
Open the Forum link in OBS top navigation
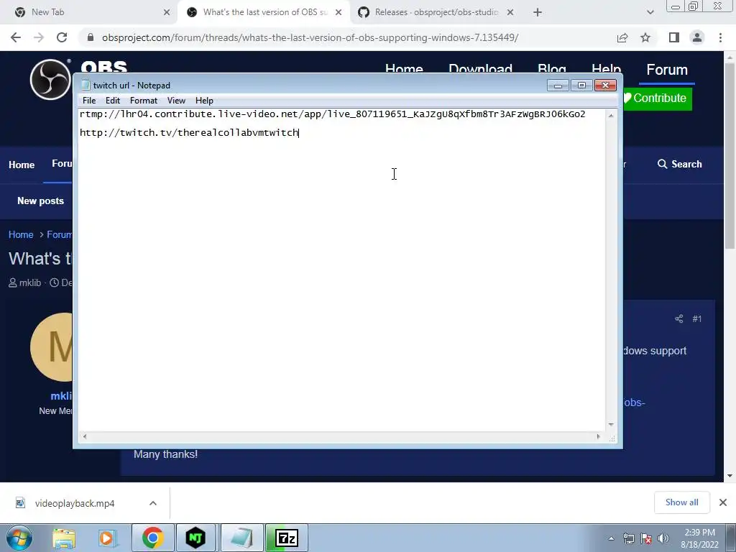click(667, 70)
